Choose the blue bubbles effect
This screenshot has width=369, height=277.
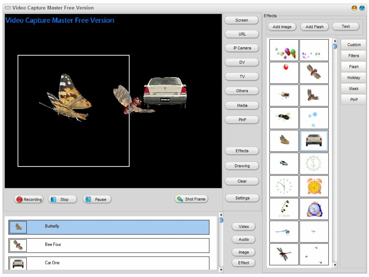(314, 118)
